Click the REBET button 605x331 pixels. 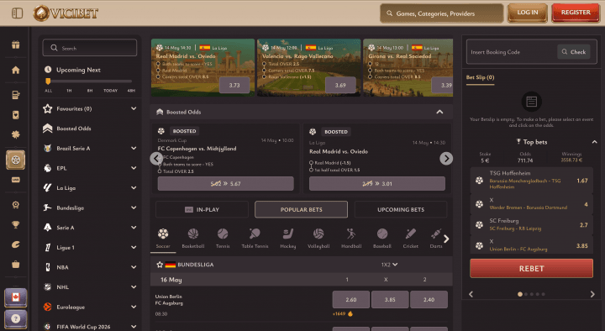pyautogui.click(x=531, y=269)
